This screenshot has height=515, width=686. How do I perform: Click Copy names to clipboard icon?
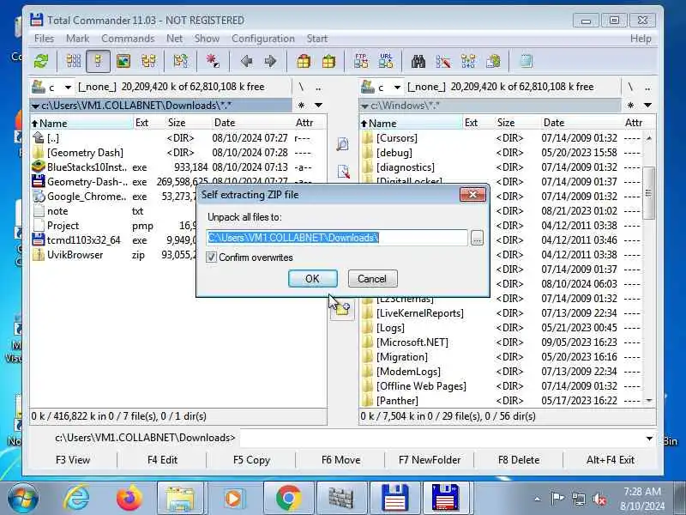494,61
